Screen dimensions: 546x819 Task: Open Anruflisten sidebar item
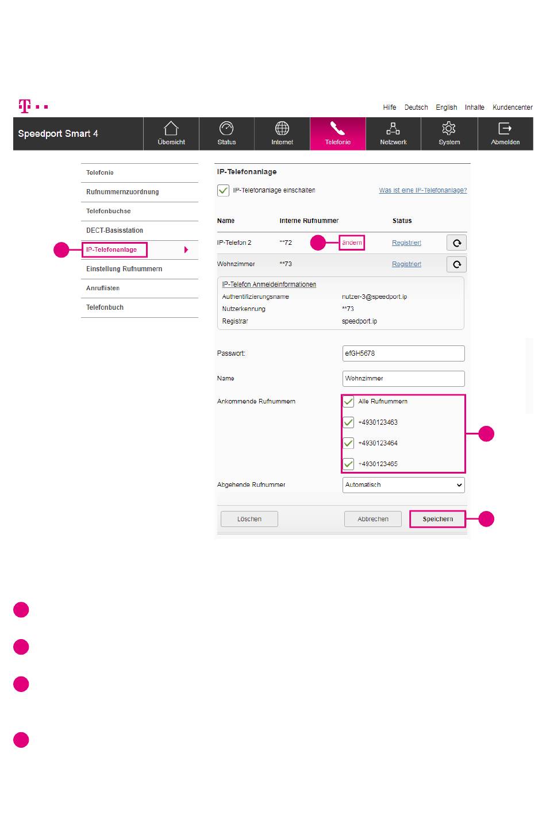click(140, 288)
